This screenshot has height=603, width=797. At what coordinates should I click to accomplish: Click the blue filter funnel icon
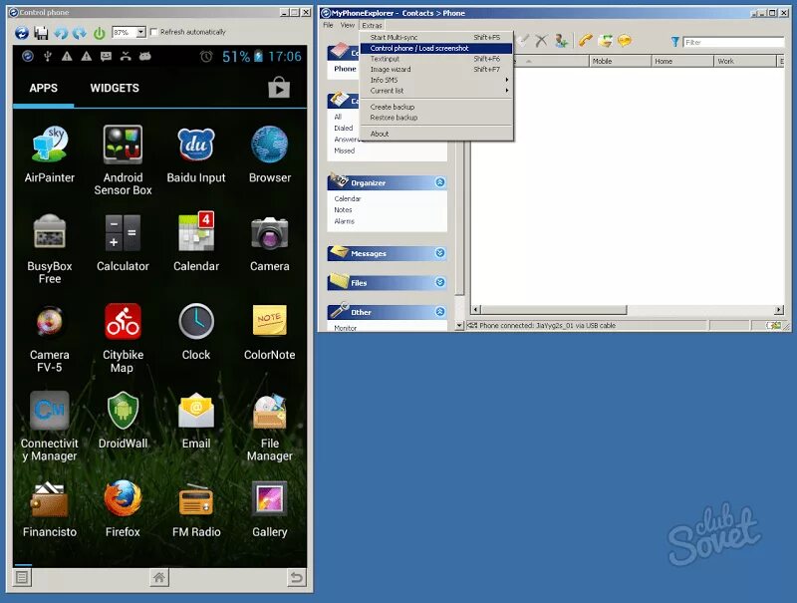point(675,42)
